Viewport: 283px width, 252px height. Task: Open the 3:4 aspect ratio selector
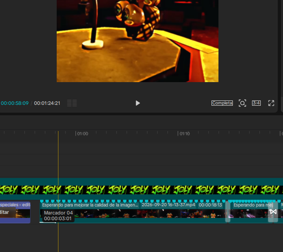pyautogui.click(x=256, y=103)
